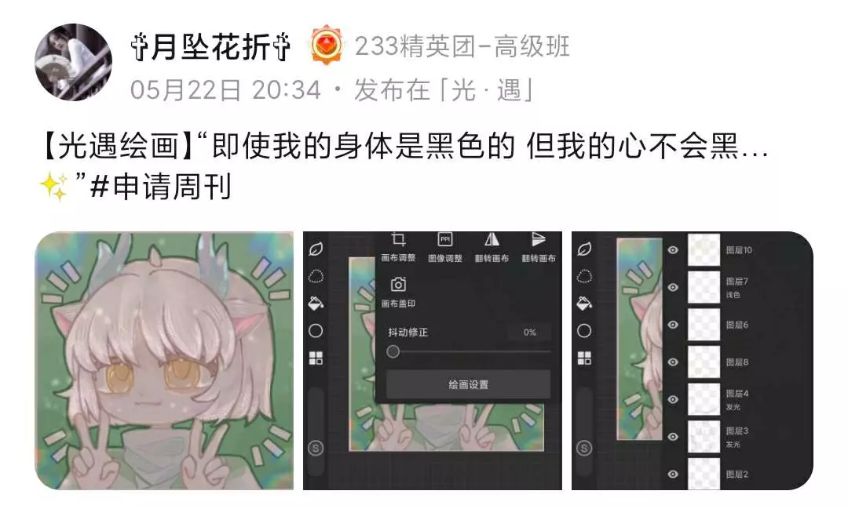Click the user avatar photo

pos(74,62)
